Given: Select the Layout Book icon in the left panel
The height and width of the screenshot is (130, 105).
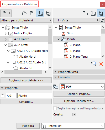Looking at the screenshot, I should (x=40, y=13).
